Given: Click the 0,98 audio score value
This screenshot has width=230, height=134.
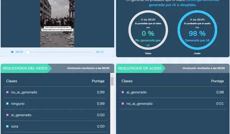Looking at the screenshot, I should pyautogui.click(x=220, y=92).
